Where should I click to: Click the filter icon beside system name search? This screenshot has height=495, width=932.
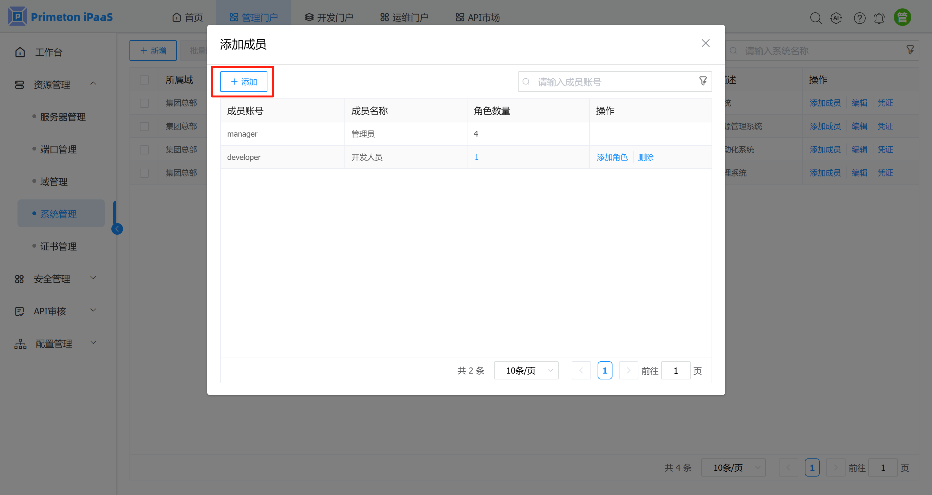pyautogui.click(x=910, y=50)
